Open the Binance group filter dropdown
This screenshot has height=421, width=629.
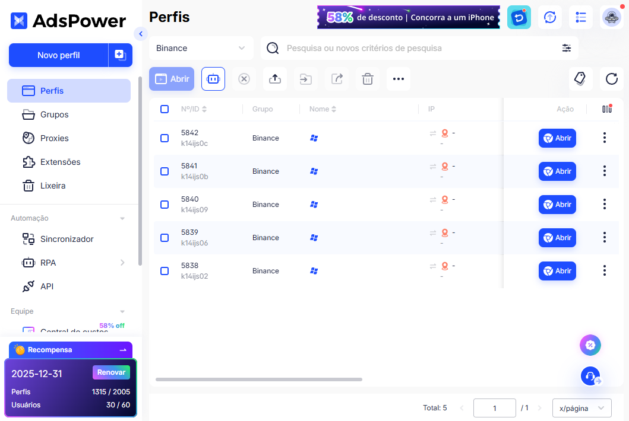(x=201, y=48)
